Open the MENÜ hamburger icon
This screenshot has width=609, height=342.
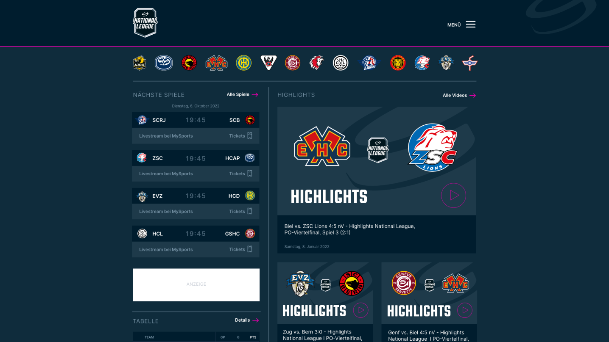470,24
